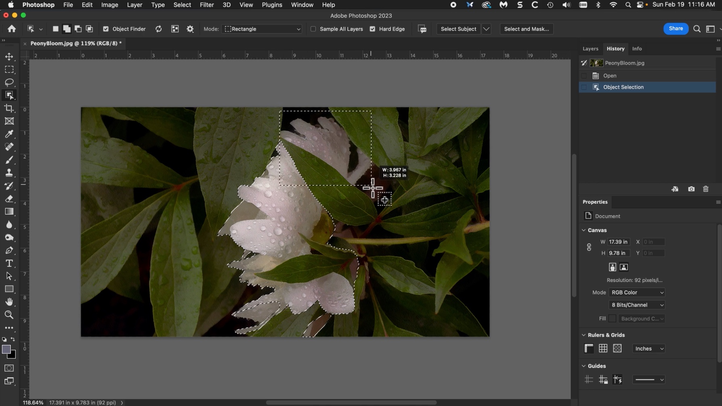Click the Select Subject button
Viewport: 722px width, 406px height.
[x=458, y=29]
